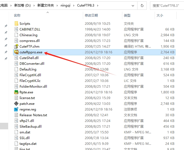Select the file name CuteFTP.chm
184x150 pixels.
(29, 47)
